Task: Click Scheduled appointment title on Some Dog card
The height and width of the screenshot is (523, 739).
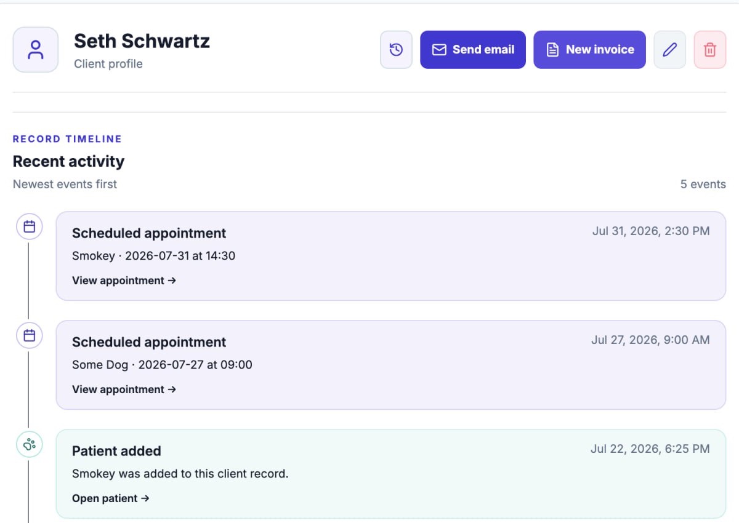Action: point(149,342)
